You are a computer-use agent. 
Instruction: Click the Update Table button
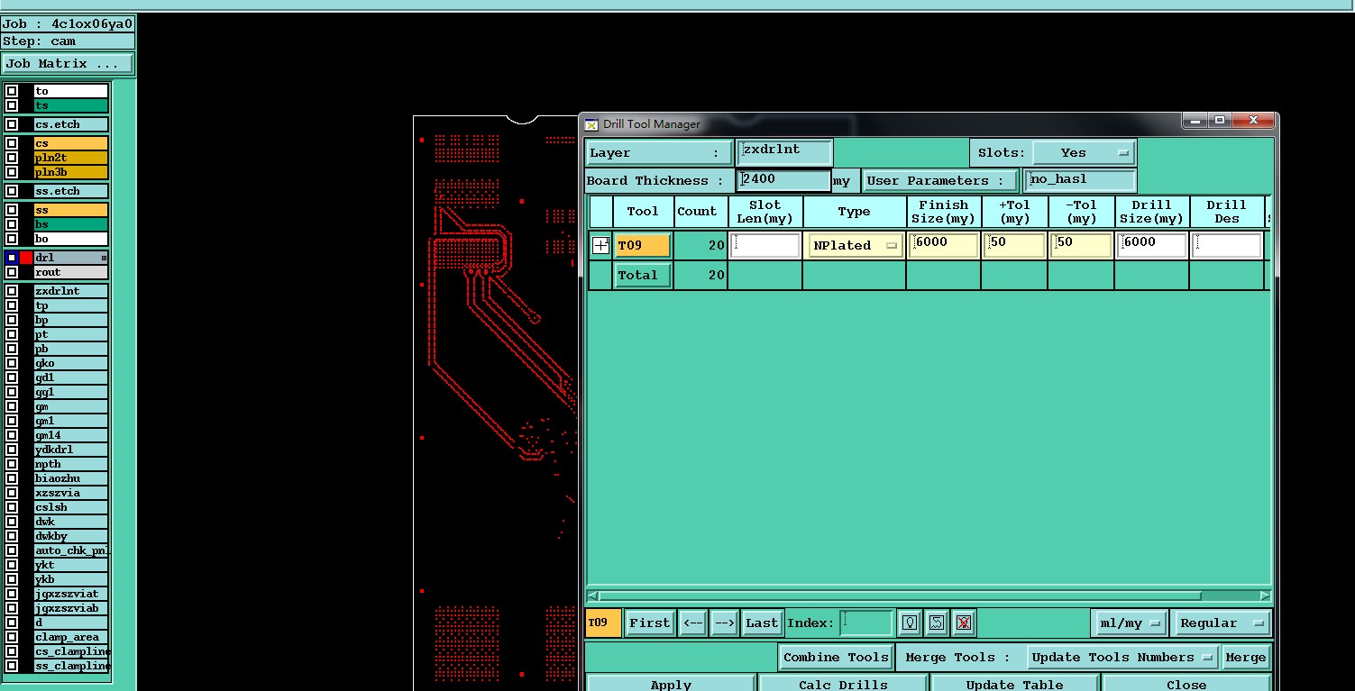pyautogui.click(x=1014, y=683)
